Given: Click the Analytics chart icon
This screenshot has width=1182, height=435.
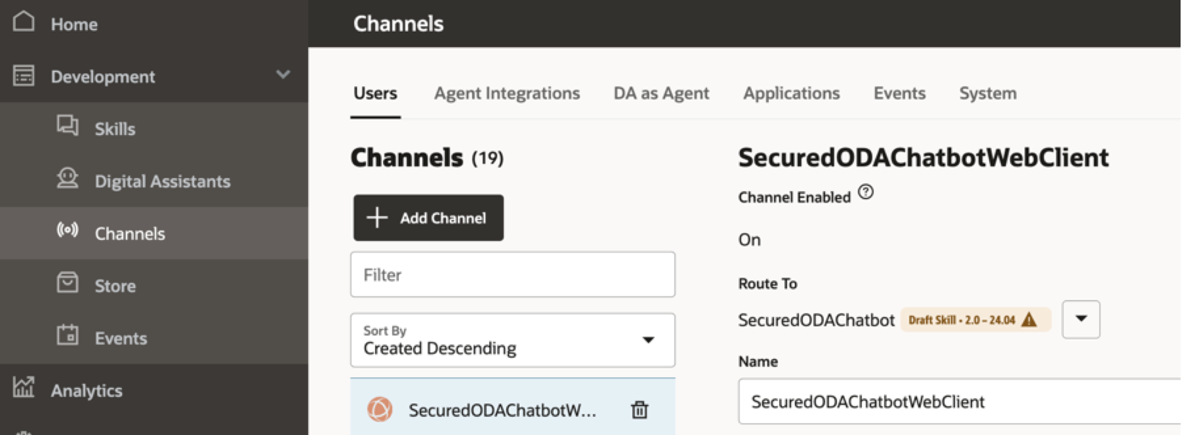Looking at the screenshot, I should 24,387.
